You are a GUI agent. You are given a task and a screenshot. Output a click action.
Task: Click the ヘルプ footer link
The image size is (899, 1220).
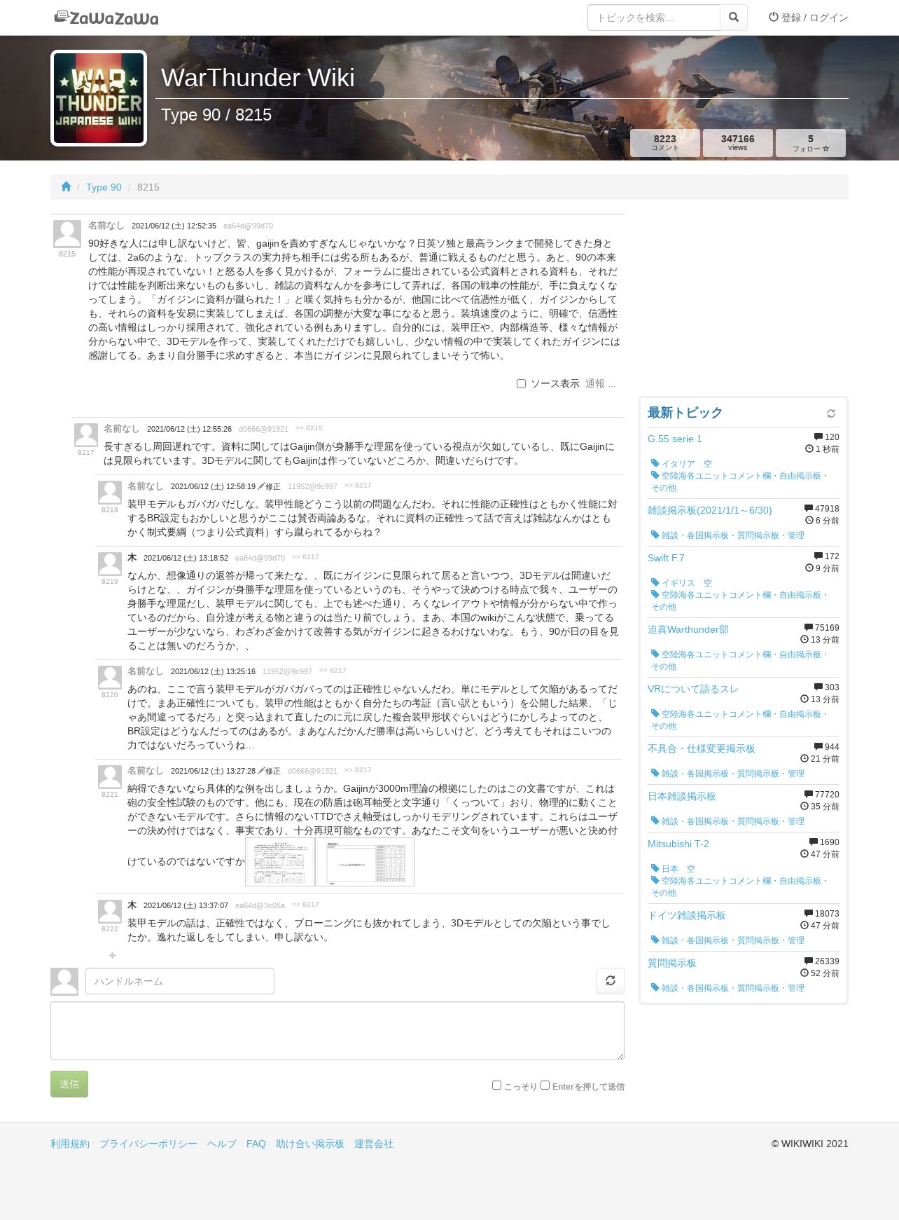tap(222, 1144)
